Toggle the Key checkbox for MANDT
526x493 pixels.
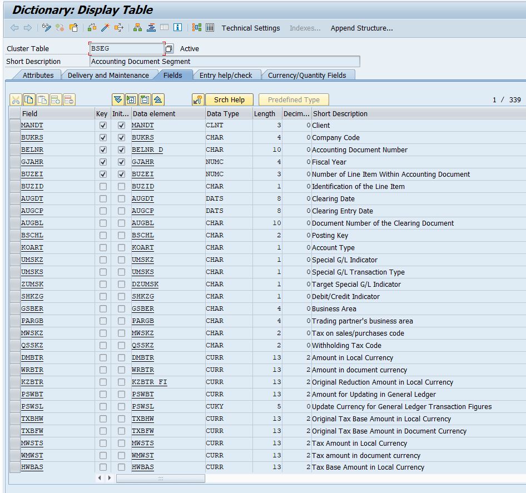[x=103, y=126]
